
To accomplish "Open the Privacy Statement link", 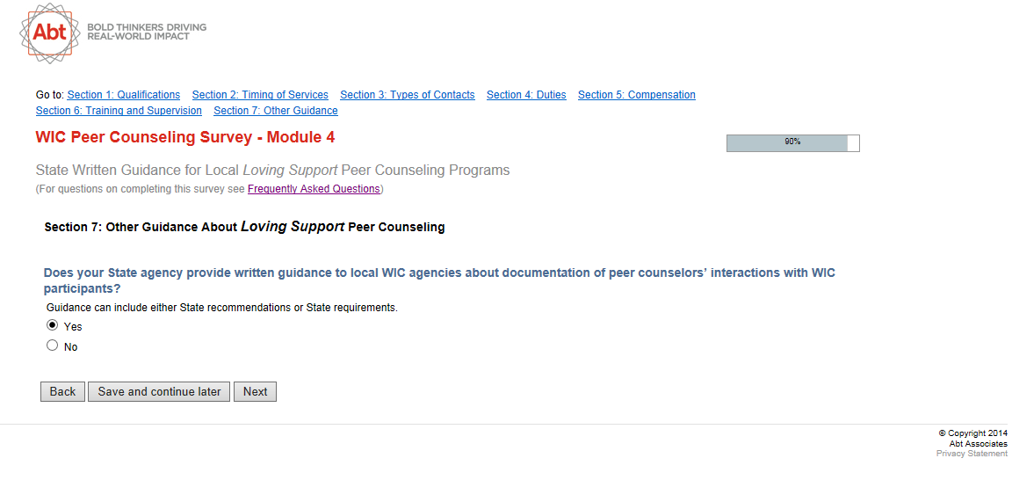I will pyautogui.click(x=972, y=454).
